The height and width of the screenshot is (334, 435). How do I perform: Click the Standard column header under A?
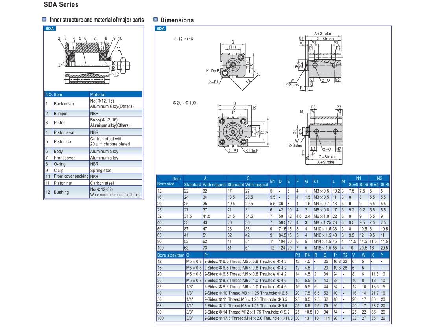click(x=192, y=184)
